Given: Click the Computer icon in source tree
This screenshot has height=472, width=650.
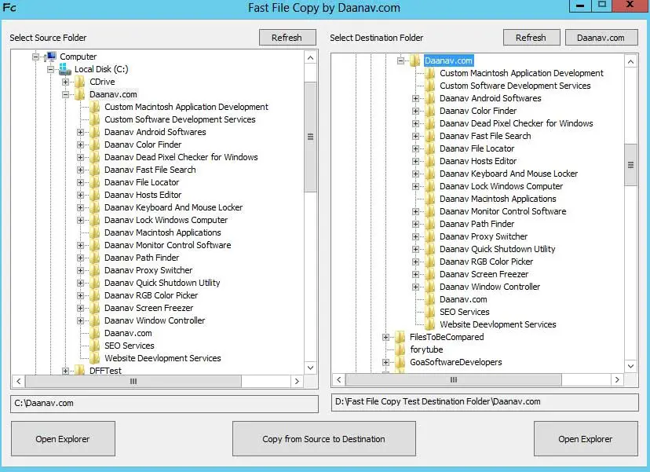Looking at the screenshot, I should (x=50, y=57).
